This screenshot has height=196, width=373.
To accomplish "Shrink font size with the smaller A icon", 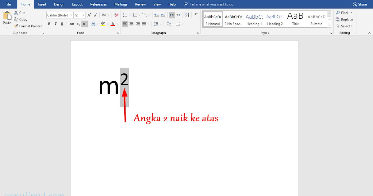I will pyautogui.click(x=96, y=15).
